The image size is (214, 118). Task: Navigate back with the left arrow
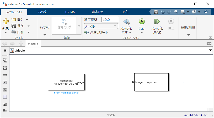(5, 44)
